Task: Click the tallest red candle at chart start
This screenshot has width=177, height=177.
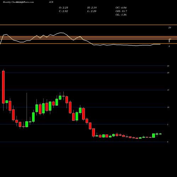Action: pyautogui.click(x=4, y=87)
